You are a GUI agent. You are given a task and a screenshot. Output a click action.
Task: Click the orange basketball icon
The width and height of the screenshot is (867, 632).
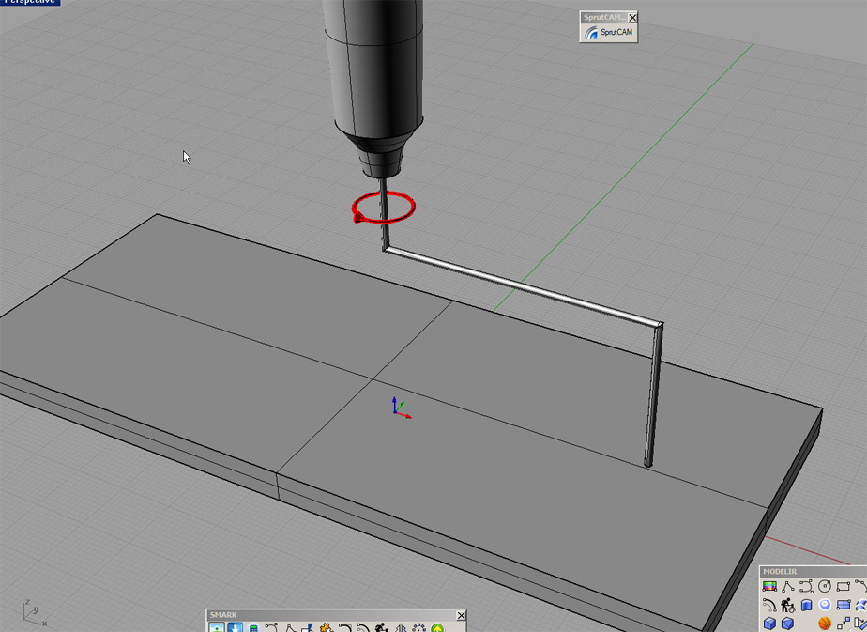pos(825,624)
